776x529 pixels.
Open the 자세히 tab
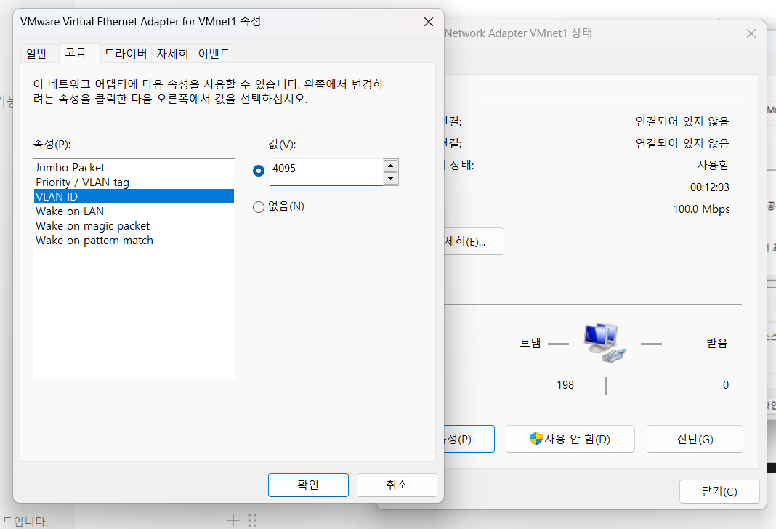(x=172, y=54)
